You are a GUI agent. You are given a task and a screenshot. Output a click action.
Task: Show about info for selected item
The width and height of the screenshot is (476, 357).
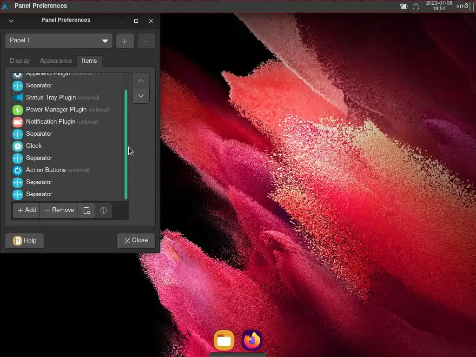coord(104,211)
